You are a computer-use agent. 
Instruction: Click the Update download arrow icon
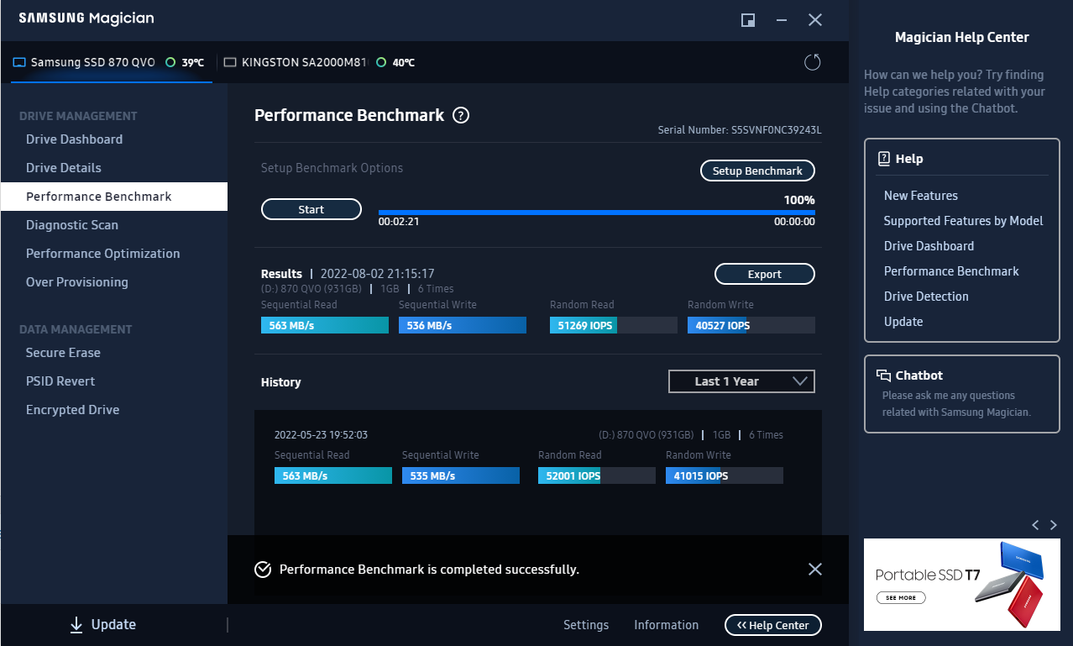pyautogui.click(x=76, y=624)
